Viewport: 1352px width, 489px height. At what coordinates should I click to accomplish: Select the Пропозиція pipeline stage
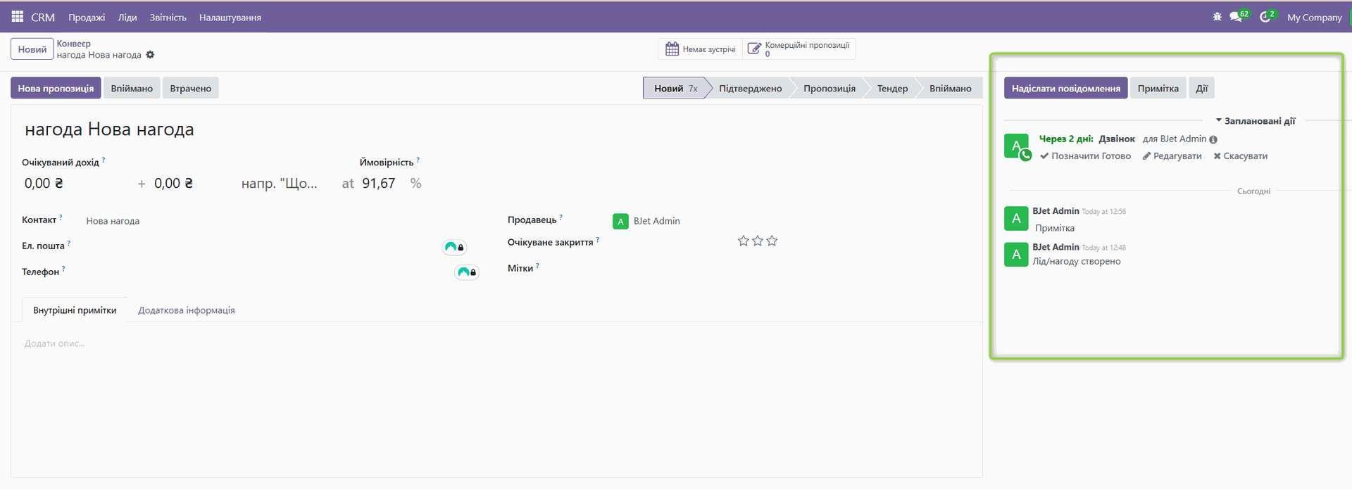pyautogui.click(x=829, y=89)
